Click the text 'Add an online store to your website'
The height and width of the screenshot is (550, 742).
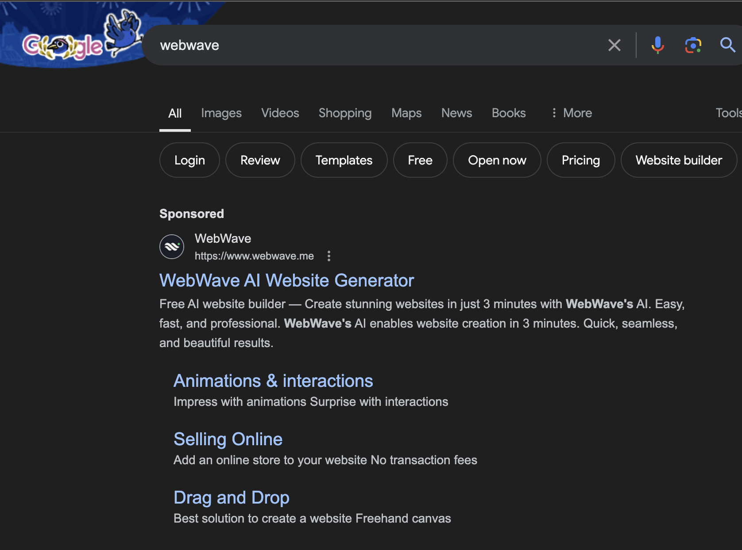click(271, 460)
